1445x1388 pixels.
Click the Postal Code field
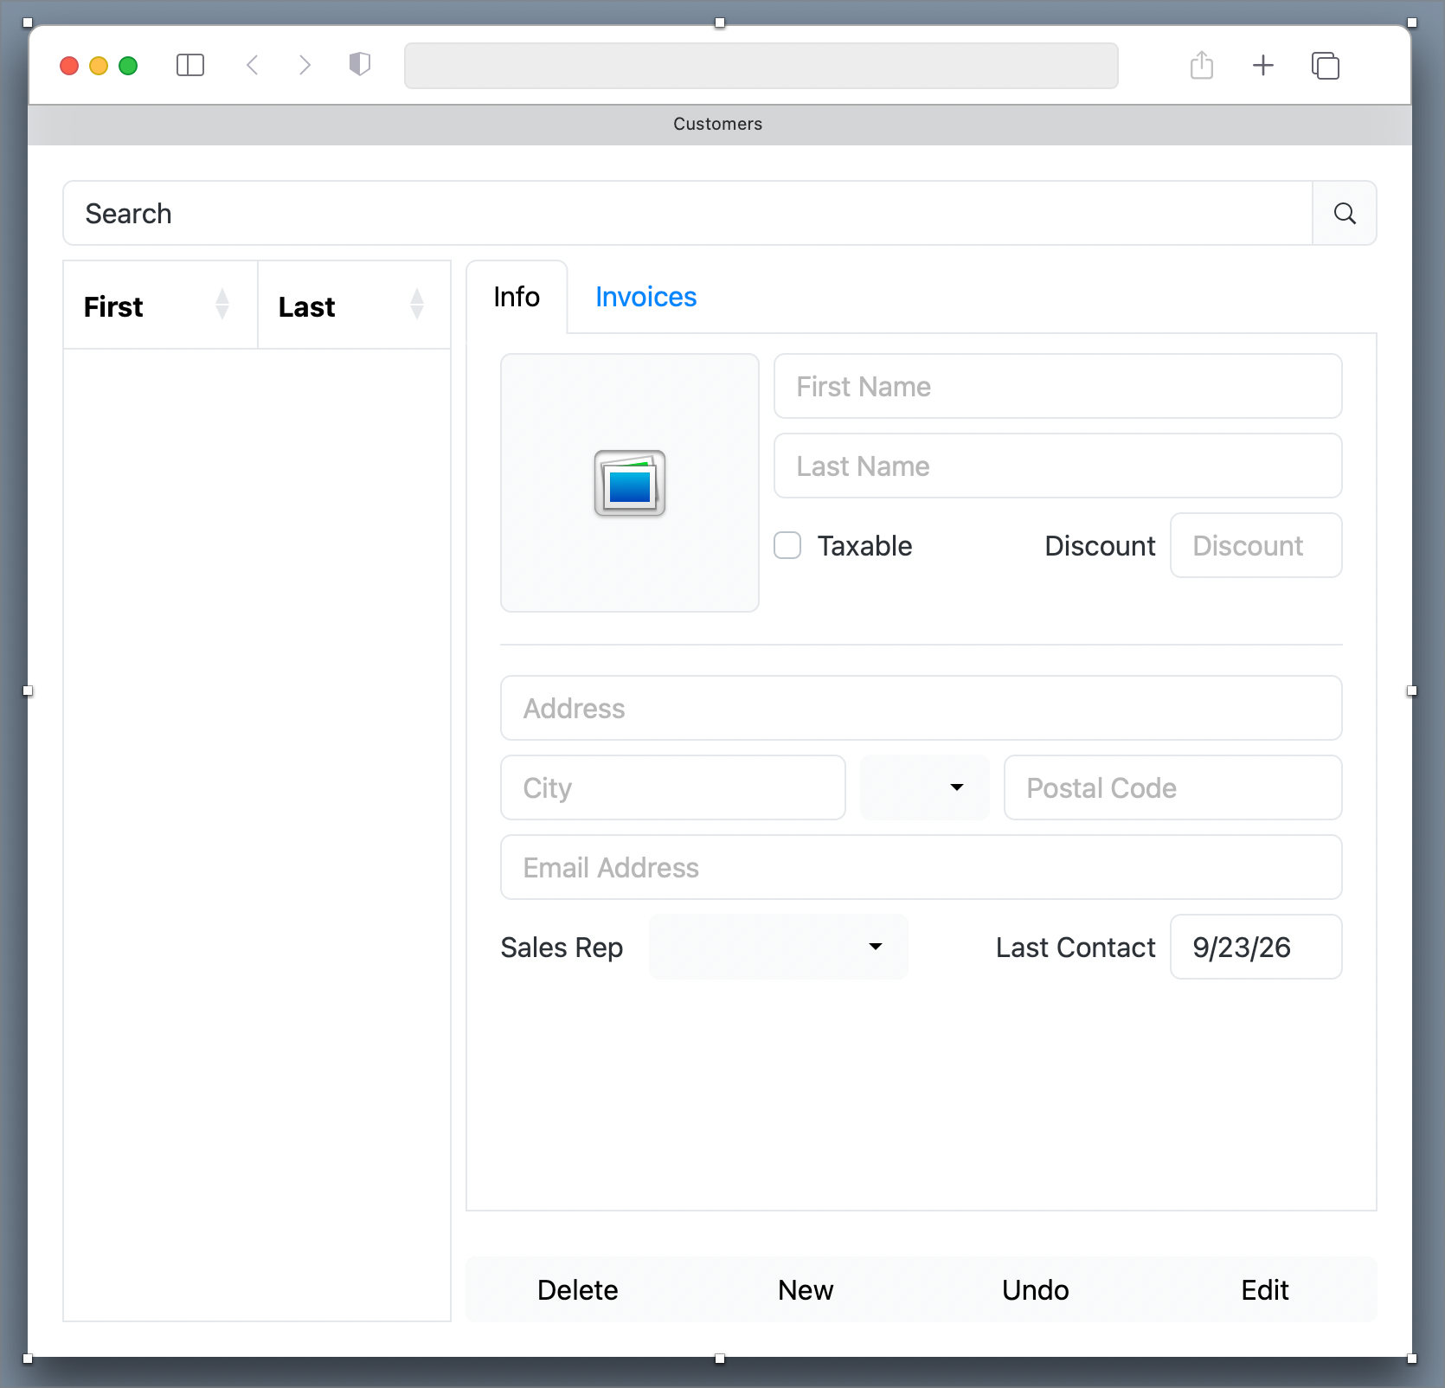point(1173,787)
